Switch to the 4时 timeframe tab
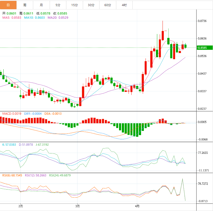The width and height of the screenshot is (213, 211). (x=124, y=5)
